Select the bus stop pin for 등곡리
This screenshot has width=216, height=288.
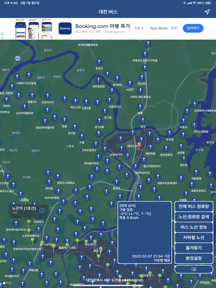[99, 62]
